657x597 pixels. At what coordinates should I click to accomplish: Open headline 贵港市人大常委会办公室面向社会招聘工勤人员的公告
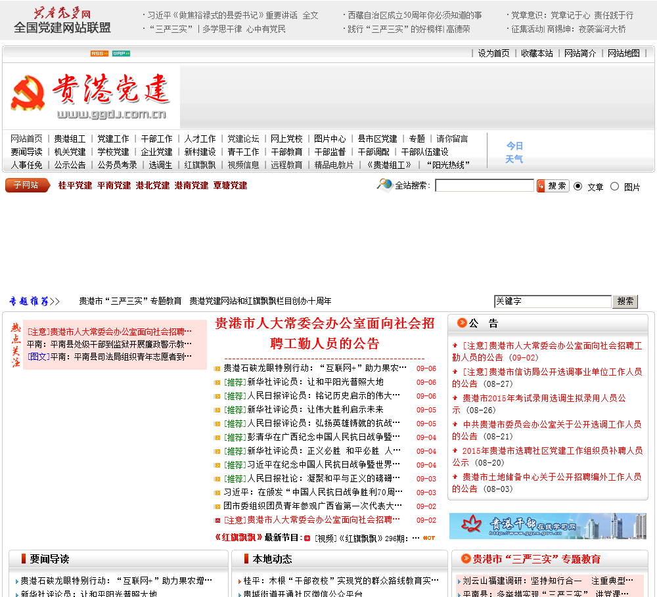(x=325, y=334)
